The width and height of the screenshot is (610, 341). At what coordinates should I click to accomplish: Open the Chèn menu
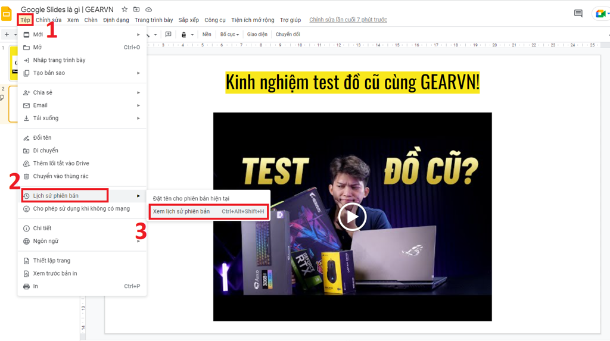[x=91, y=20]
